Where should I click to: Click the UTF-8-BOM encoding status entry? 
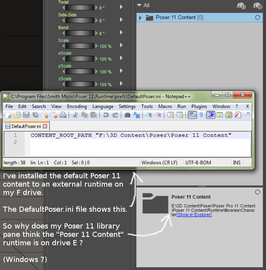tap(198, 163)
